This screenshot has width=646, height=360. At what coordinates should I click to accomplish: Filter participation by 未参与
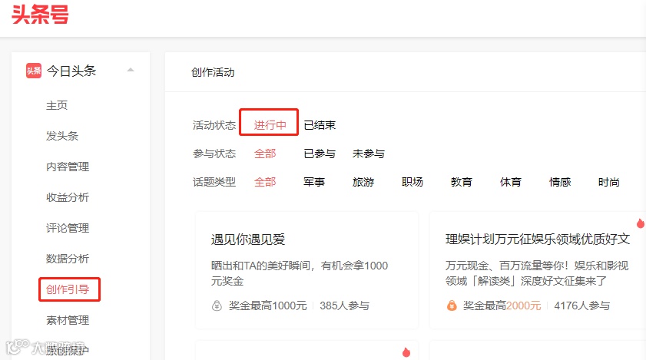(x=369, y=154)
